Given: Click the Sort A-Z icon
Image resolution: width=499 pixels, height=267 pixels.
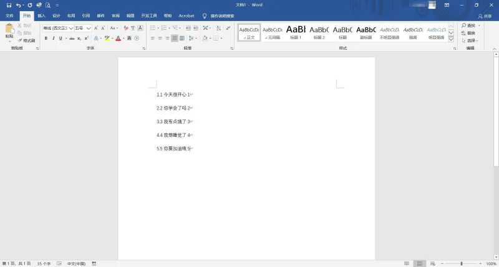Looking at the screenshot, I should pyautogui.click(x=219, y=28).
